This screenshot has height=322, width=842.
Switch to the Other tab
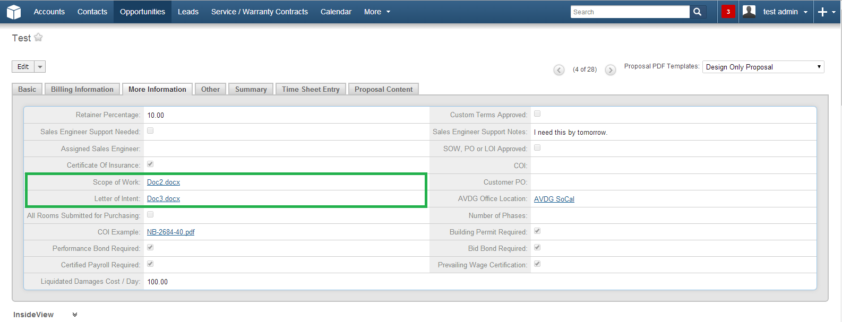click(x=210, y=89)
